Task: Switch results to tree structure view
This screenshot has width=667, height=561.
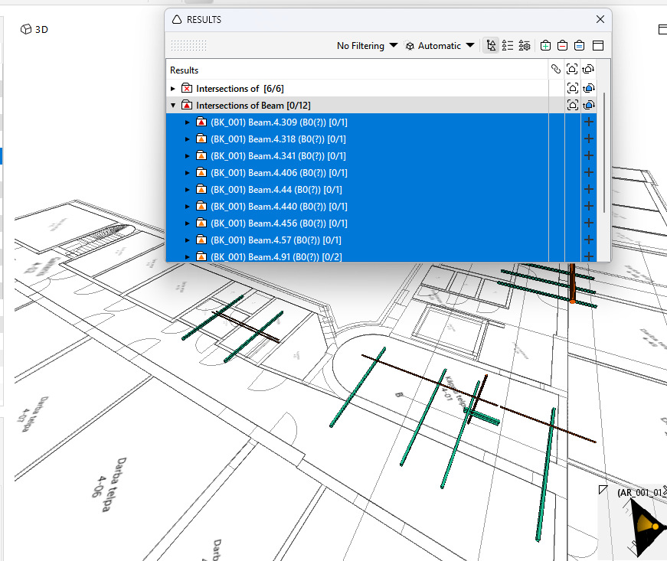Action: 491,45
